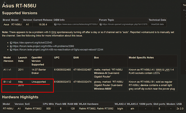Click Asus brand cell in versions table

click(x=6, y=25)
